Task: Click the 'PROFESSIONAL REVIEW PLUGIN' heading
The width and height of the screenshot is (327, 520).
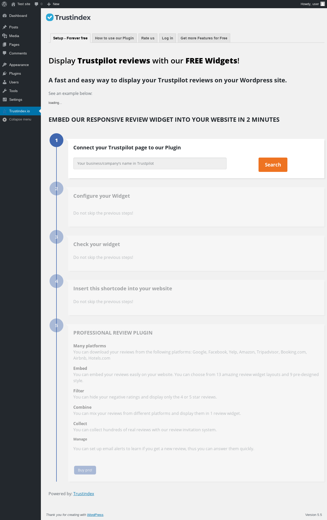Action: 113,333
